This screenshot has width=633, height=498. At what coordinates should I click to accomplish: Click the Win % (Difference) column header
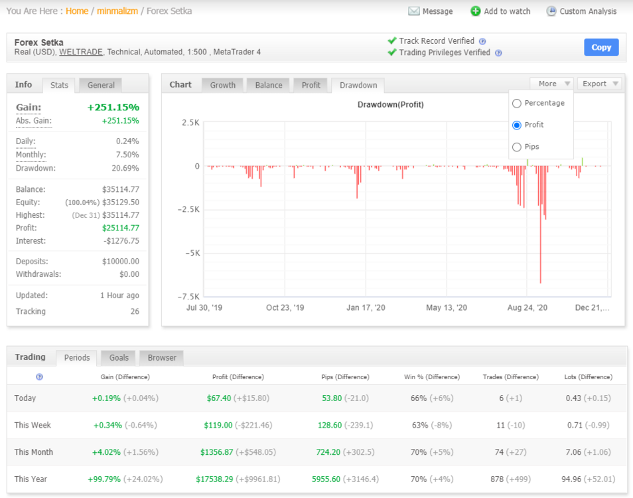click(x=431, y=377)
